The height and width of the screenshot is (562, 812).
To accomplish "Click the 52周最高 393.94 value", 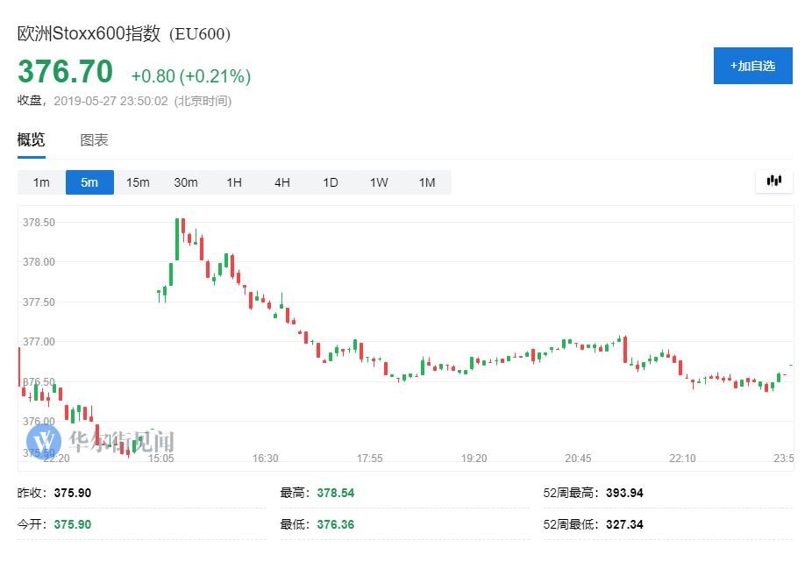I will click(623, 493).
